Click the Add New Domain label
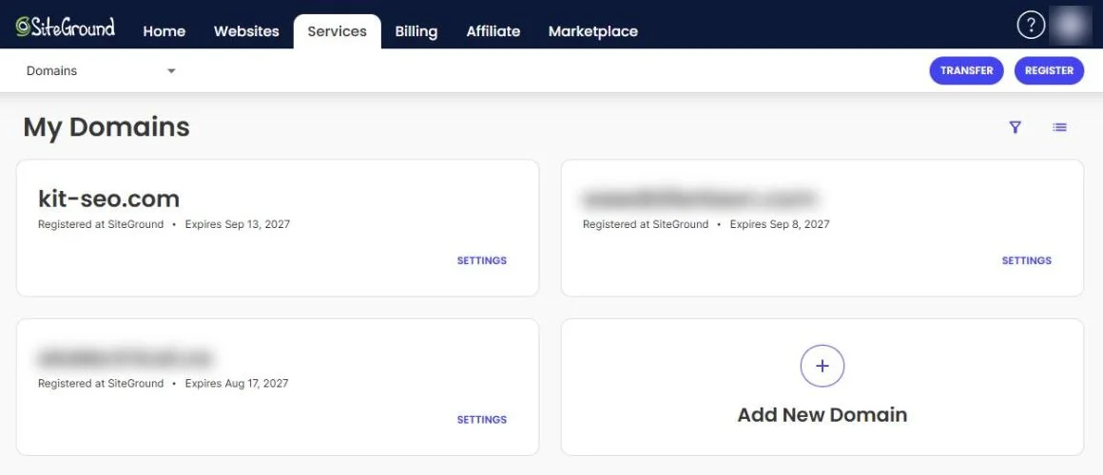This screenshot has width=1103, height=475. (x=822, y=414)
